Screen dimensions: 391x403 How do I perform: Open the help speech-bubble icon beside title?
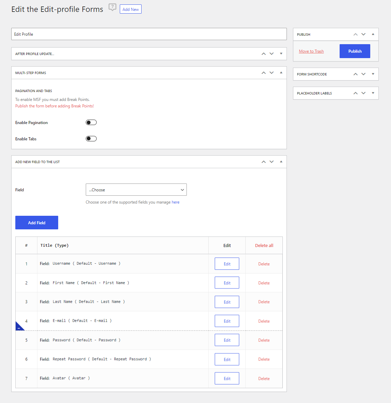tap(112, 7)
